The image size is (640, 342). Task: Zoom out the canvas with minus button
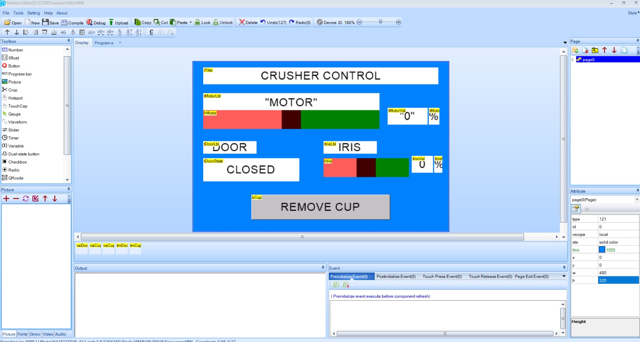(359, 22)
